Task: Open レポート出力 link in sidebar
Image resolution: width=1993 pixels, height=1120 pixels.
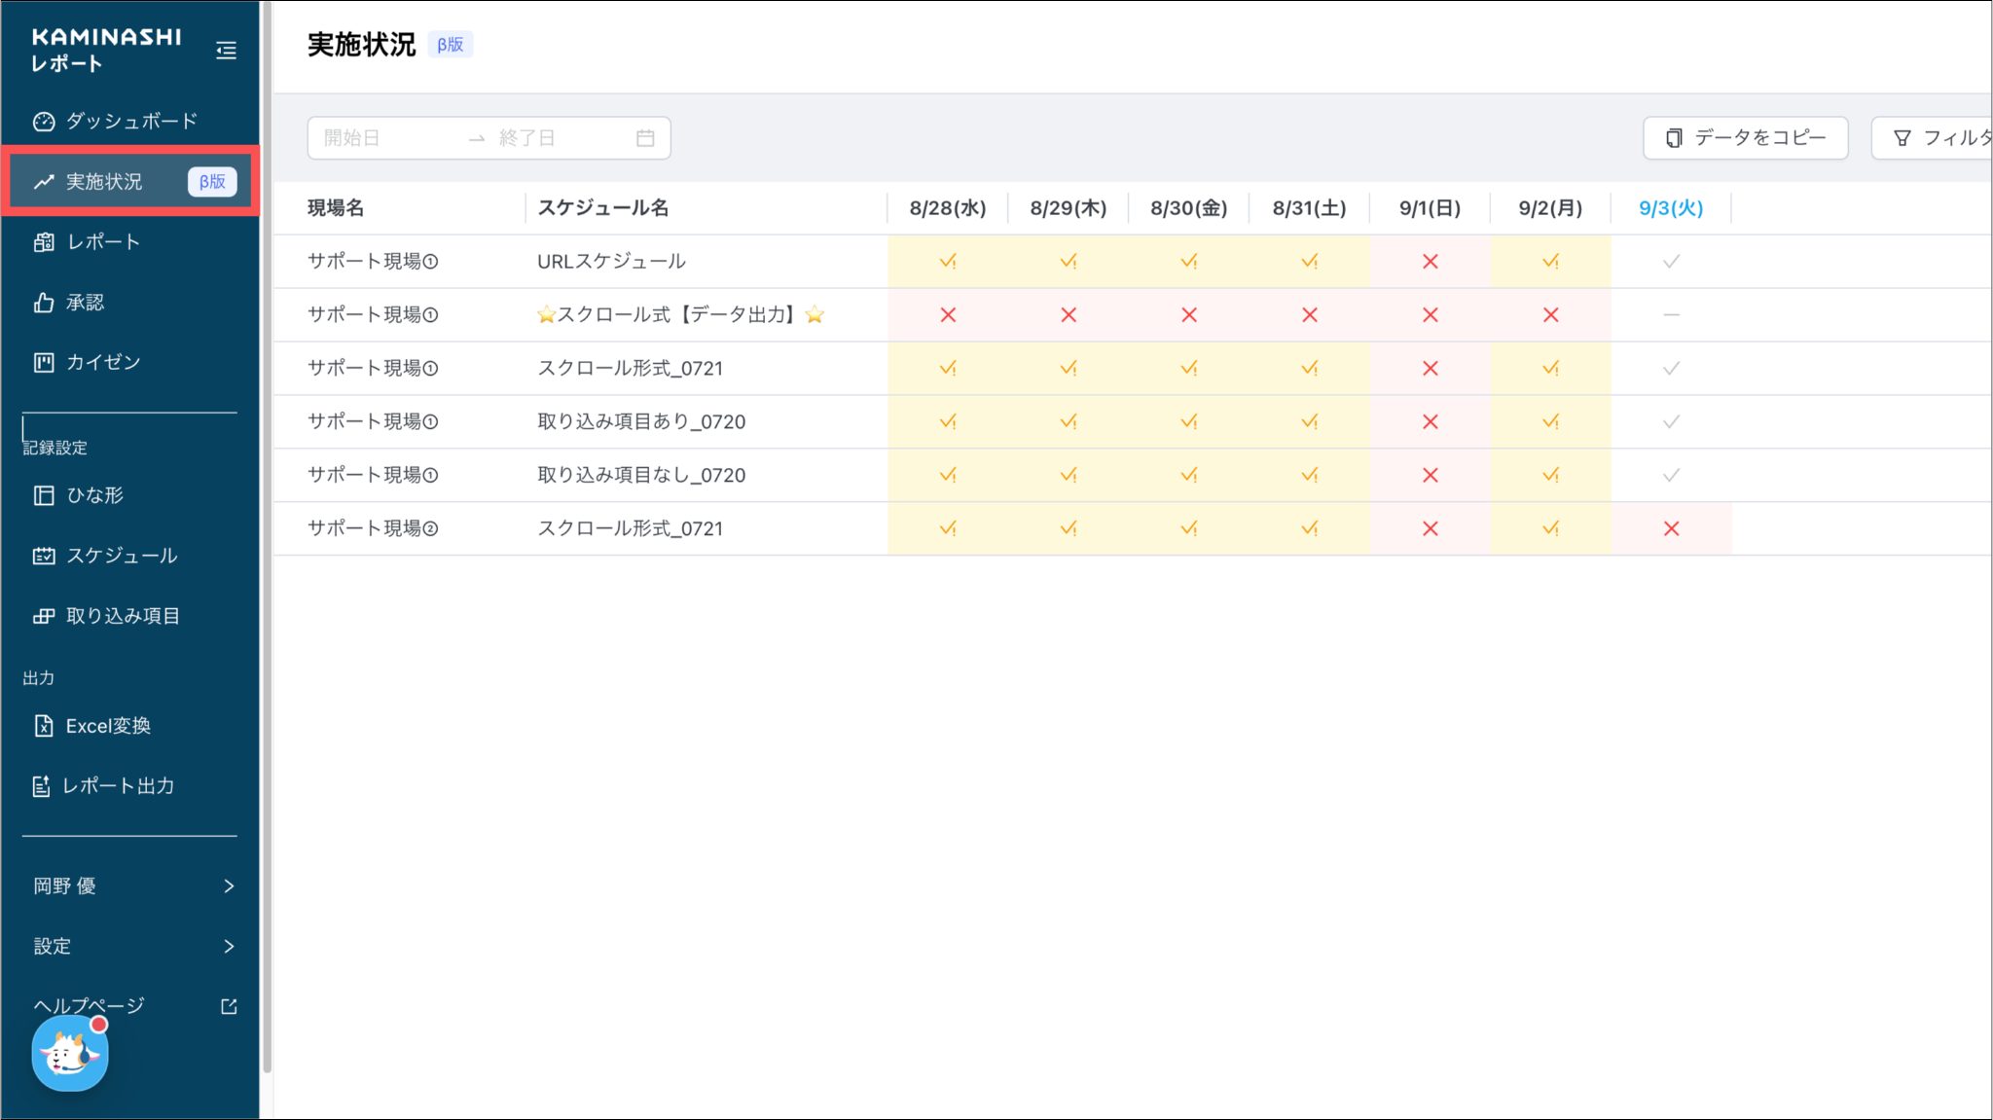Action: pos(118,786)
